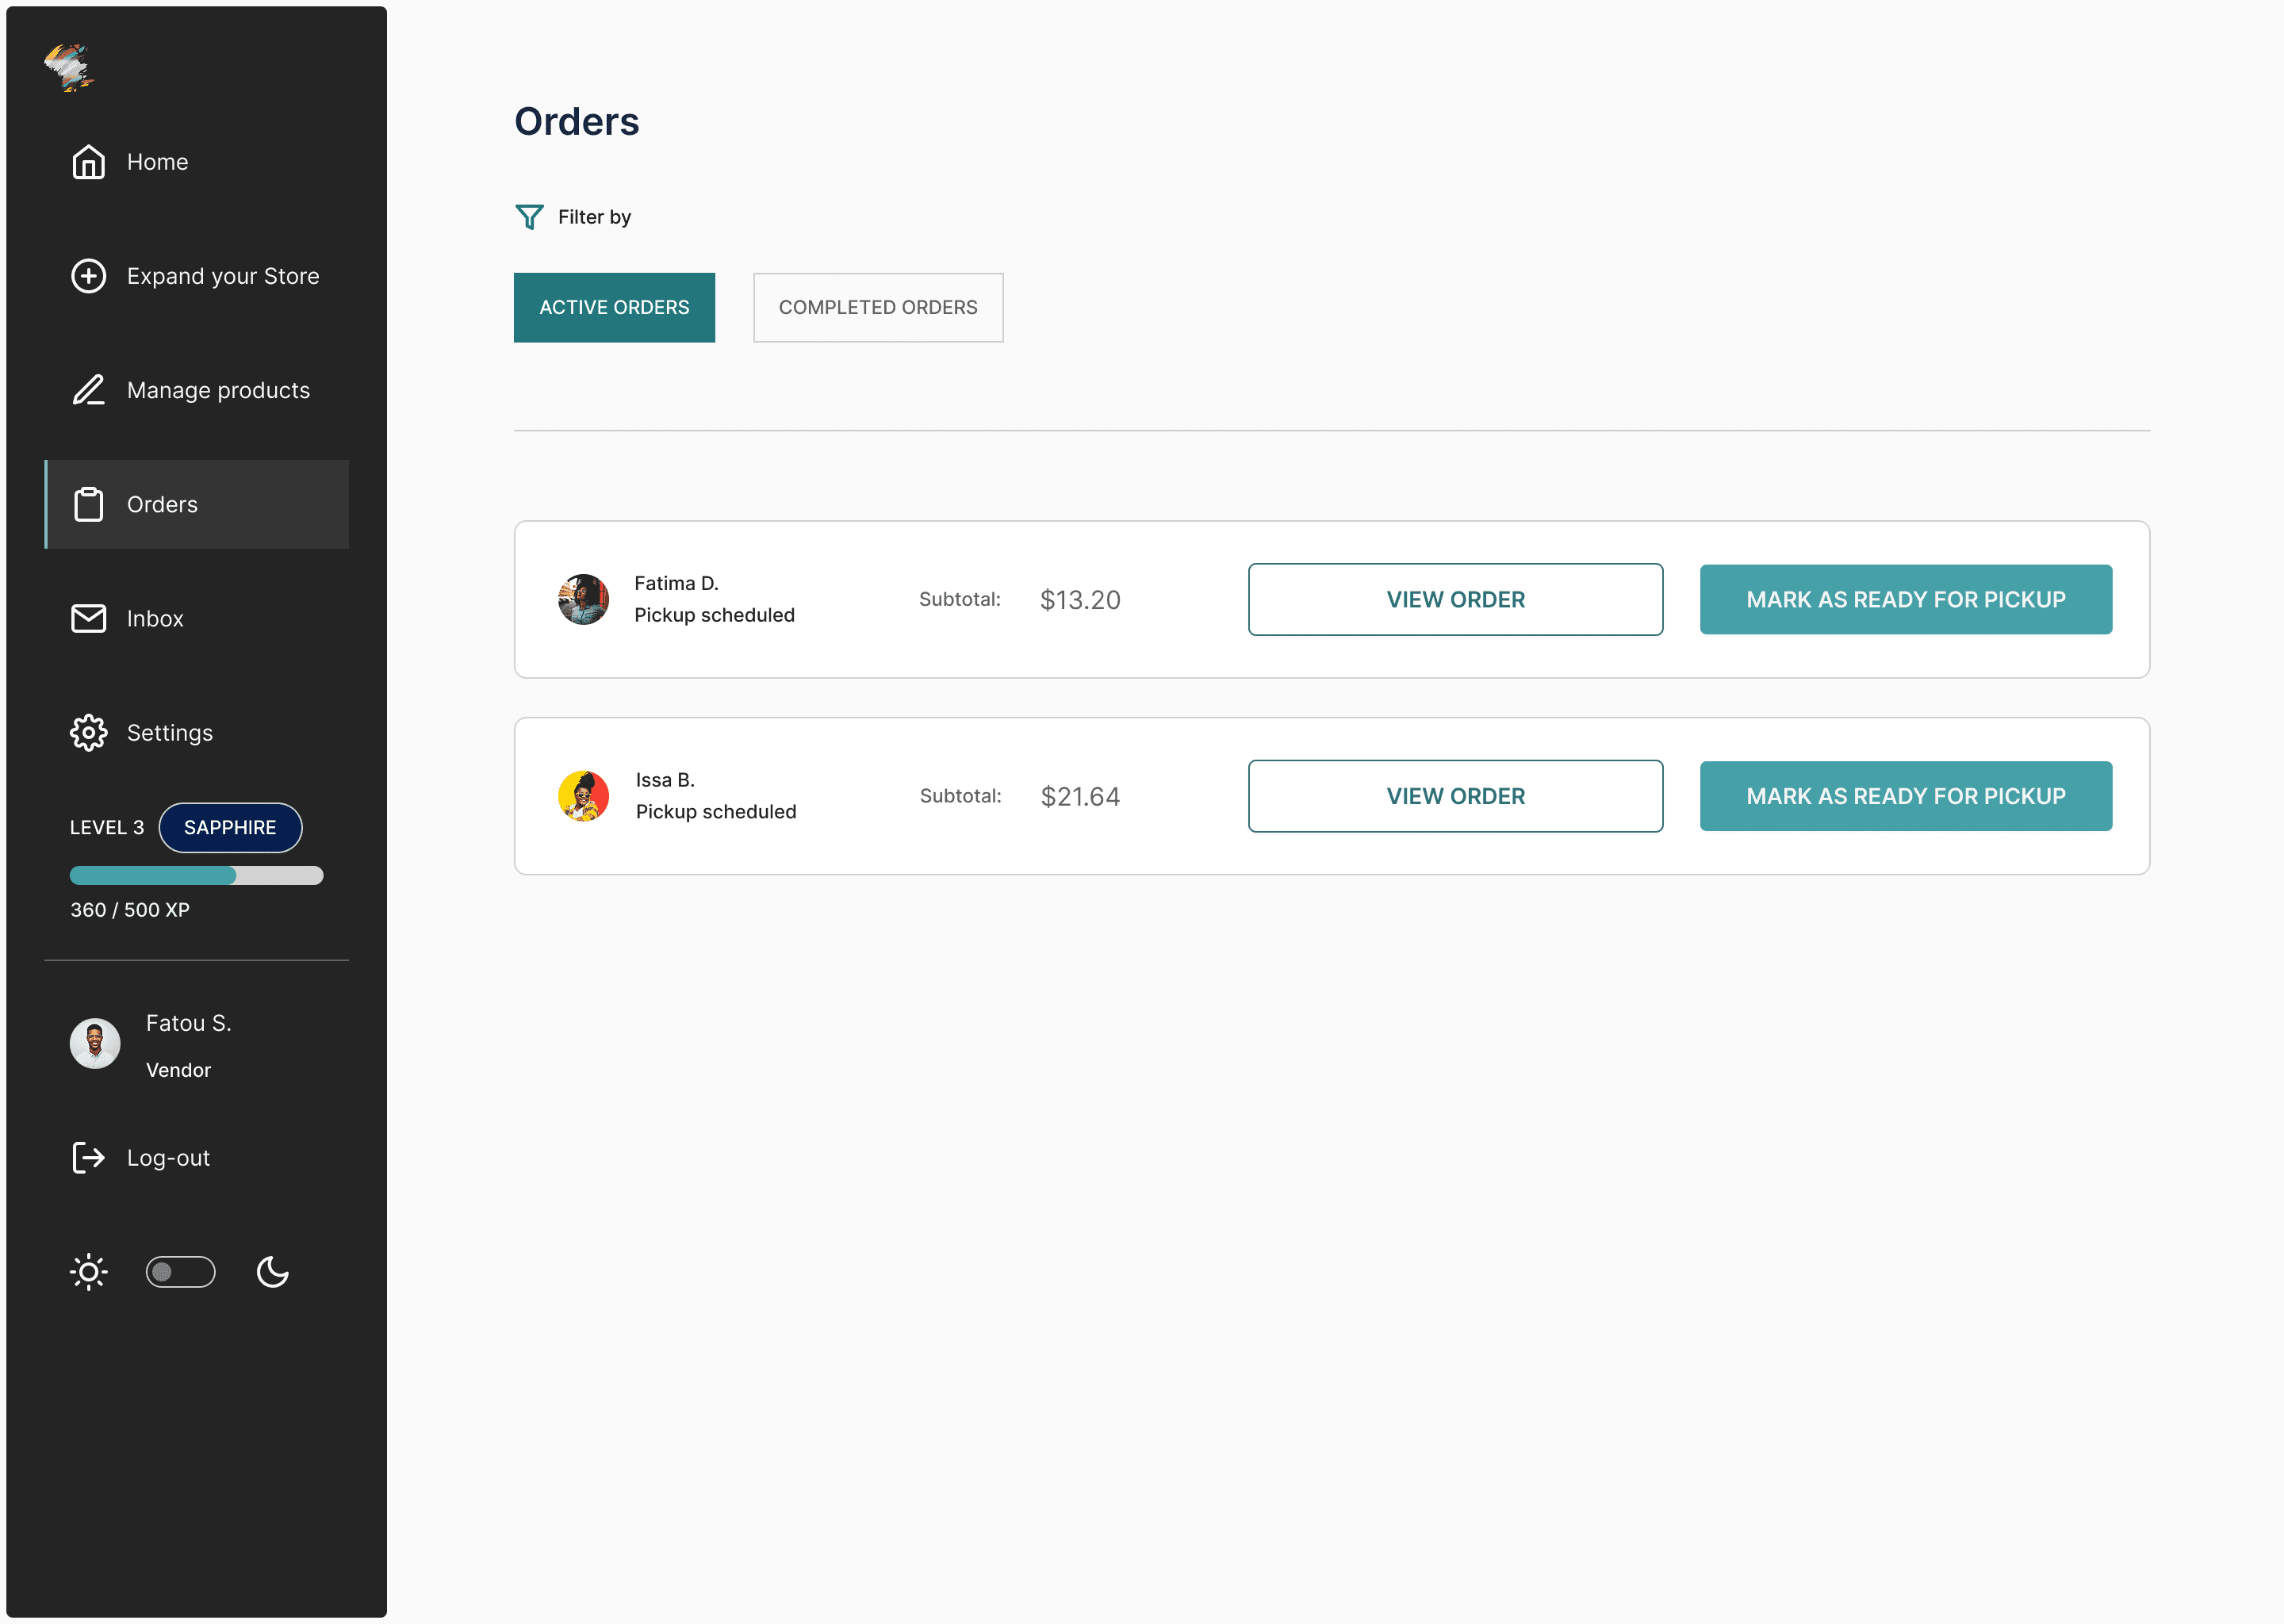Open Settings via the gear icon
Image resolution: width=2284 pixels, height=1624 pixels.
tap(88, 733)
